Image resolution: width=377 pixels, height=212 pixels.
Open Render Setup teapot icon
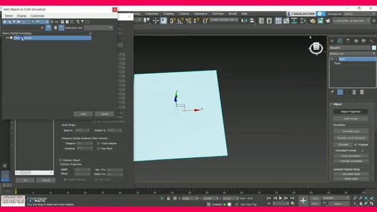[x=313, y=21]
